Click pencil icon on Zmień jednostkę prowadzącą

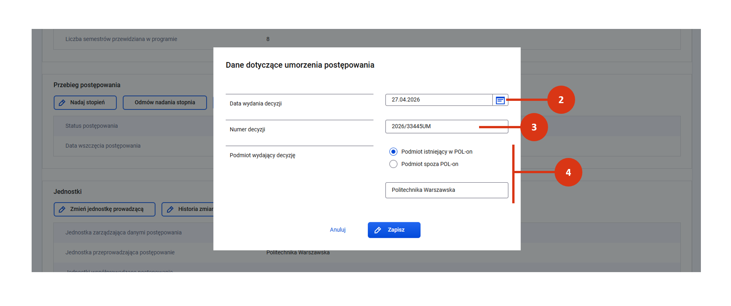[62, 209]
